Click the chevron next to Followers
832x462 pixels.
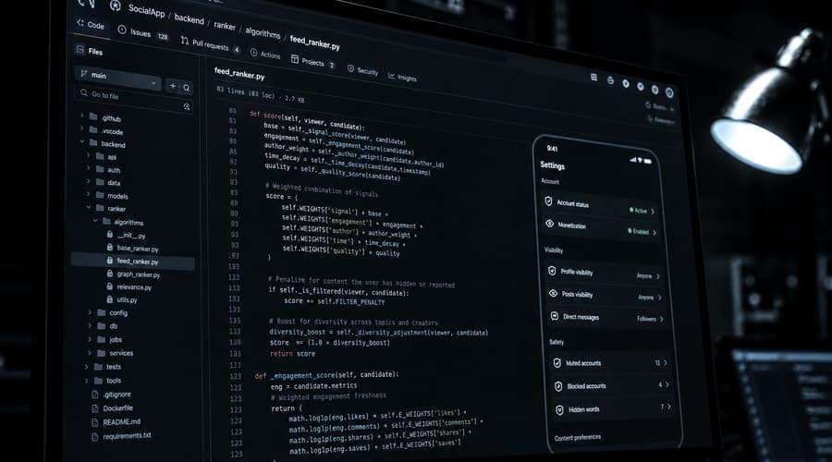coord(661,319)
